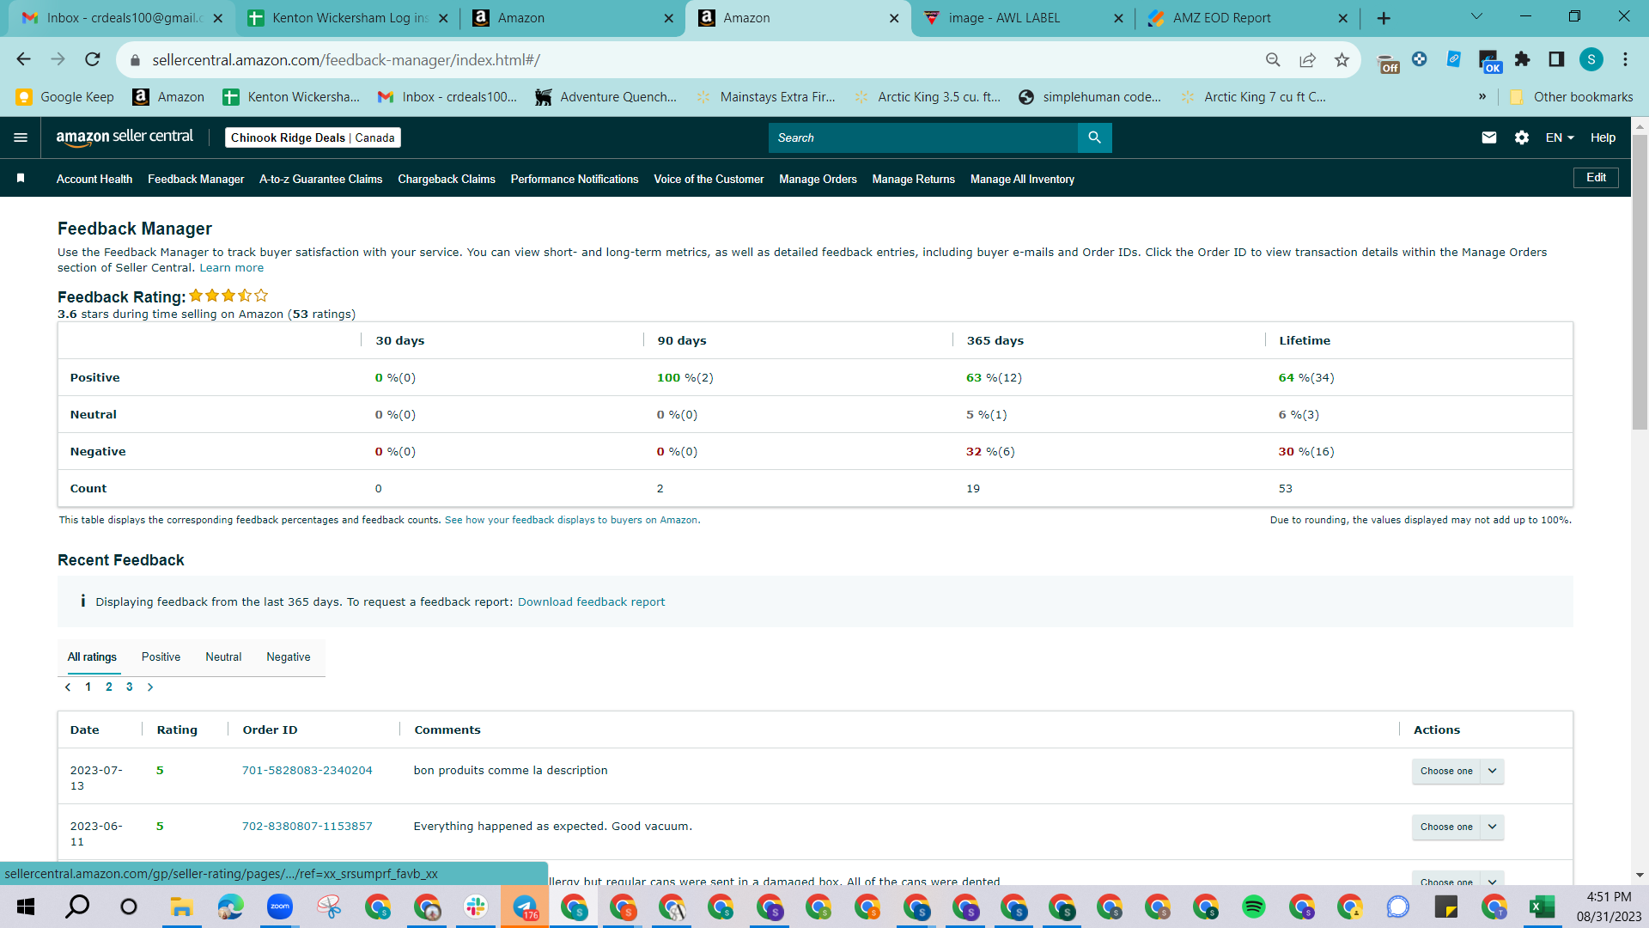Click the browser zoom magnifier icon

[x=1273, y=59]
